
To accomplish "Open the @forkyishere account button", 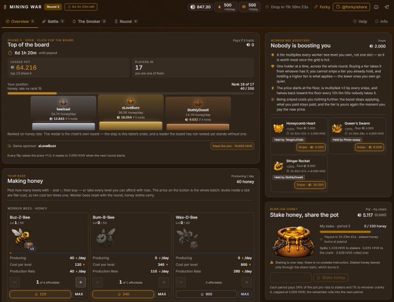I will (351, 7).
